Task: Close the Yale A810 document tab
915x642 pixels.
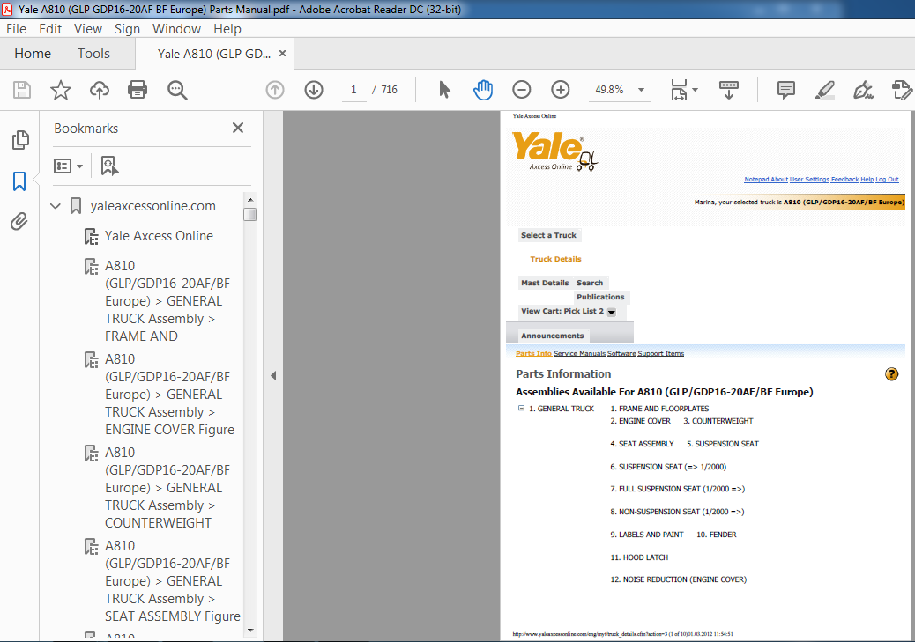Action: tap(282, 54)
